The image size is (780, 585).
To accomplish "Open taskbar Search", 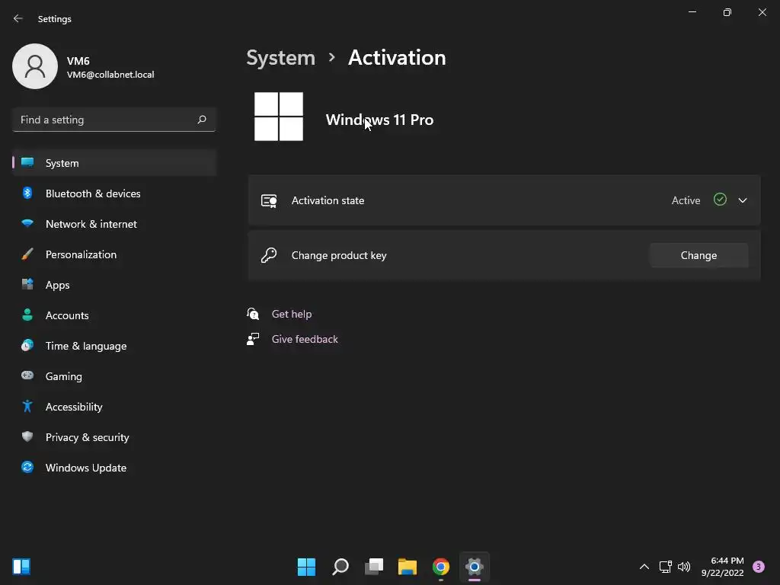I will (340, 567).
